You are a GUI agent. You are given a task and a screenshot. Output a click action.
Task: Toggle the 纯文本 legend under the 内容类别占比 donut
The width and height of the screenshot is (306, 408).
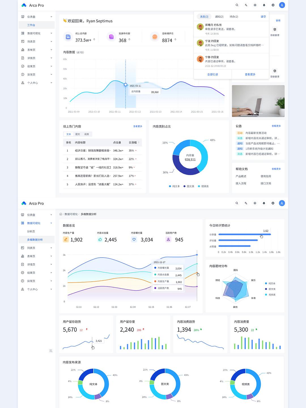tap(174, 186)
